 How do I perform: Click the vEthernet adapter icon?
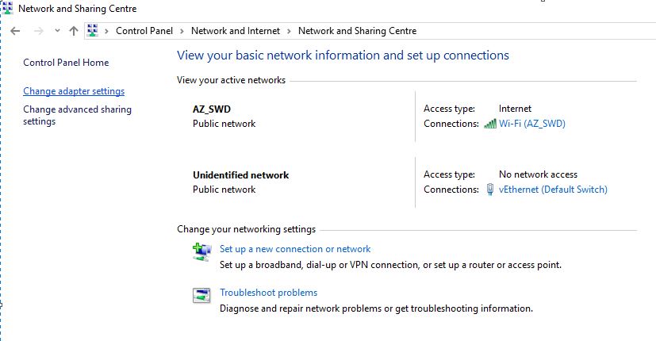490,189
